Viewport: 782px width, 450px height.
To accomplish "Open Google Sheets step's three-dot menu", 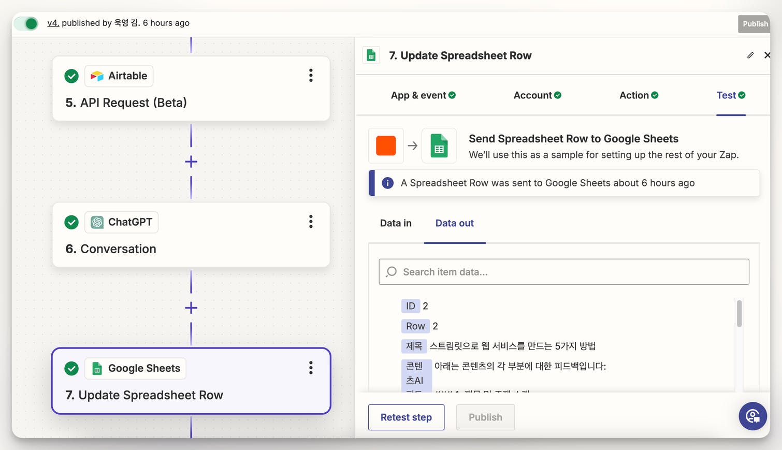I will tap(311, 368).
